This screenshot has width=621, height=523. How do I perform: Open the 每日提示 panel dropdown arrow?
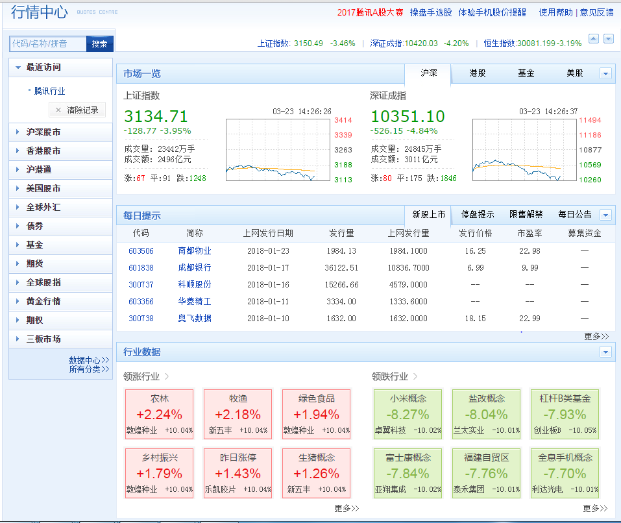pyautogui.click(x=605, y=215)
